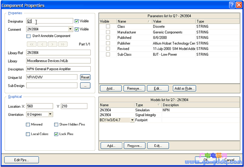Screen dimensions: 244x167
Task: Enable Don't Annotate Component checkbox
Action: [28, 36]
